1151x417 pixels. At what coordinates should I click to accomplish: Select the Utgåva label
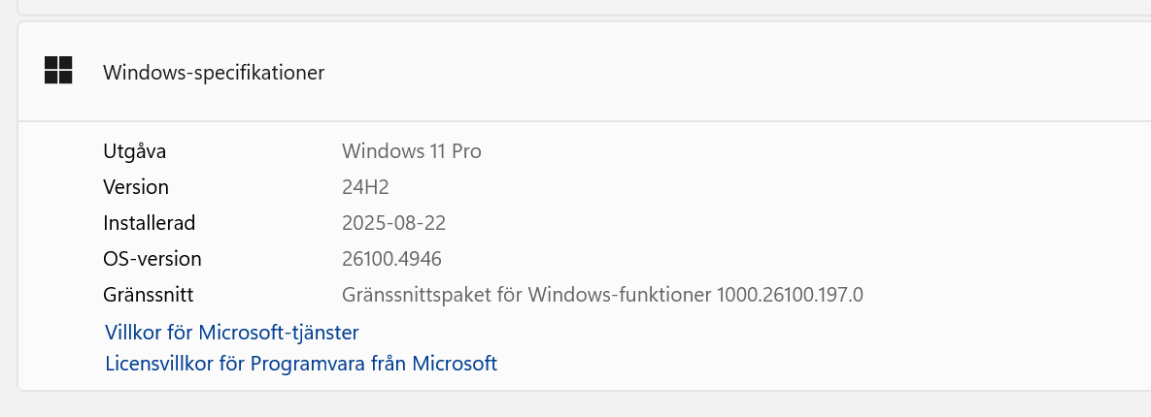[x=134, y=151]
